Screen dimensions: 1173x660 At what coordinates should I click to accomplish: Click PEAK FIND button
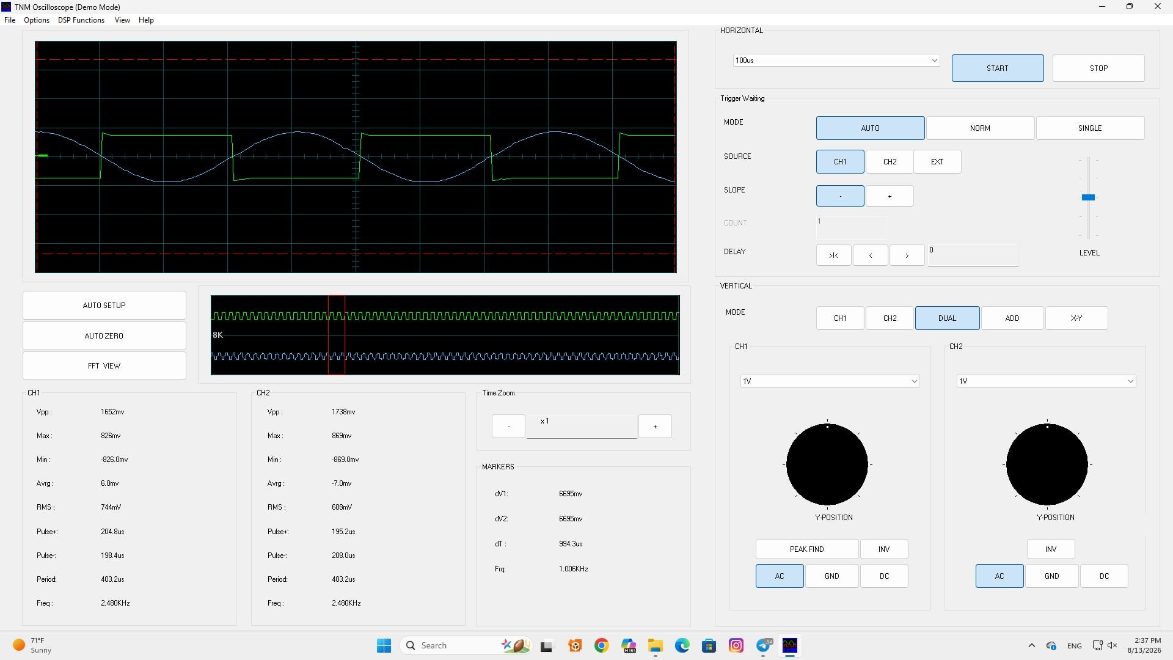click(x=806, y=549)
